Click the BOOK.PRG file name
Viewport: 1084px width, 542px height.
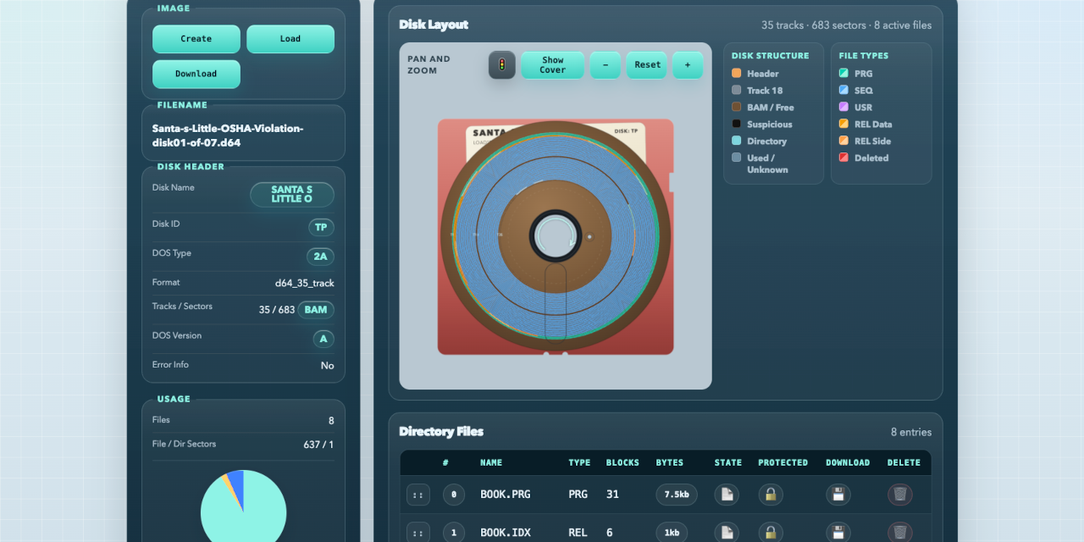506,495
